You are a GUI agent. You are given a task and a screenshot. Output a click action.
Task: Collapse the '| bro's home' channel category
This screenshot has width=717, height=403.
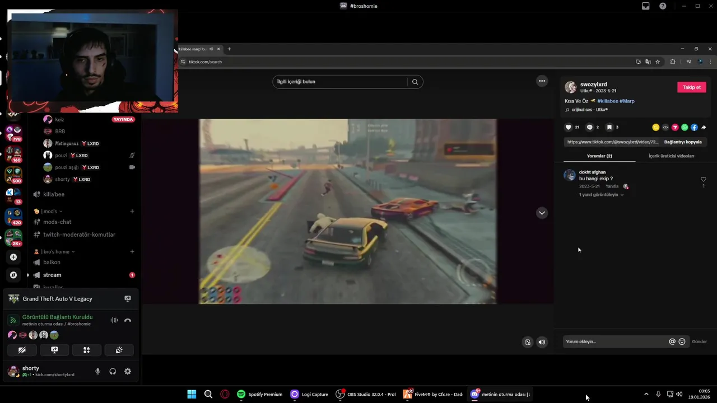click(54, 251)
